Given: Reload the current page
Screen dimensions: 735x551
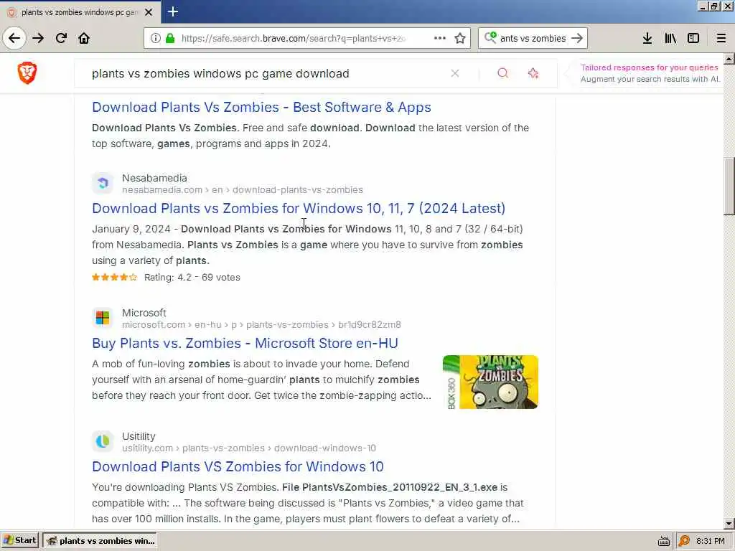Looking at the screenshot, I should click(x=61, y=38).
